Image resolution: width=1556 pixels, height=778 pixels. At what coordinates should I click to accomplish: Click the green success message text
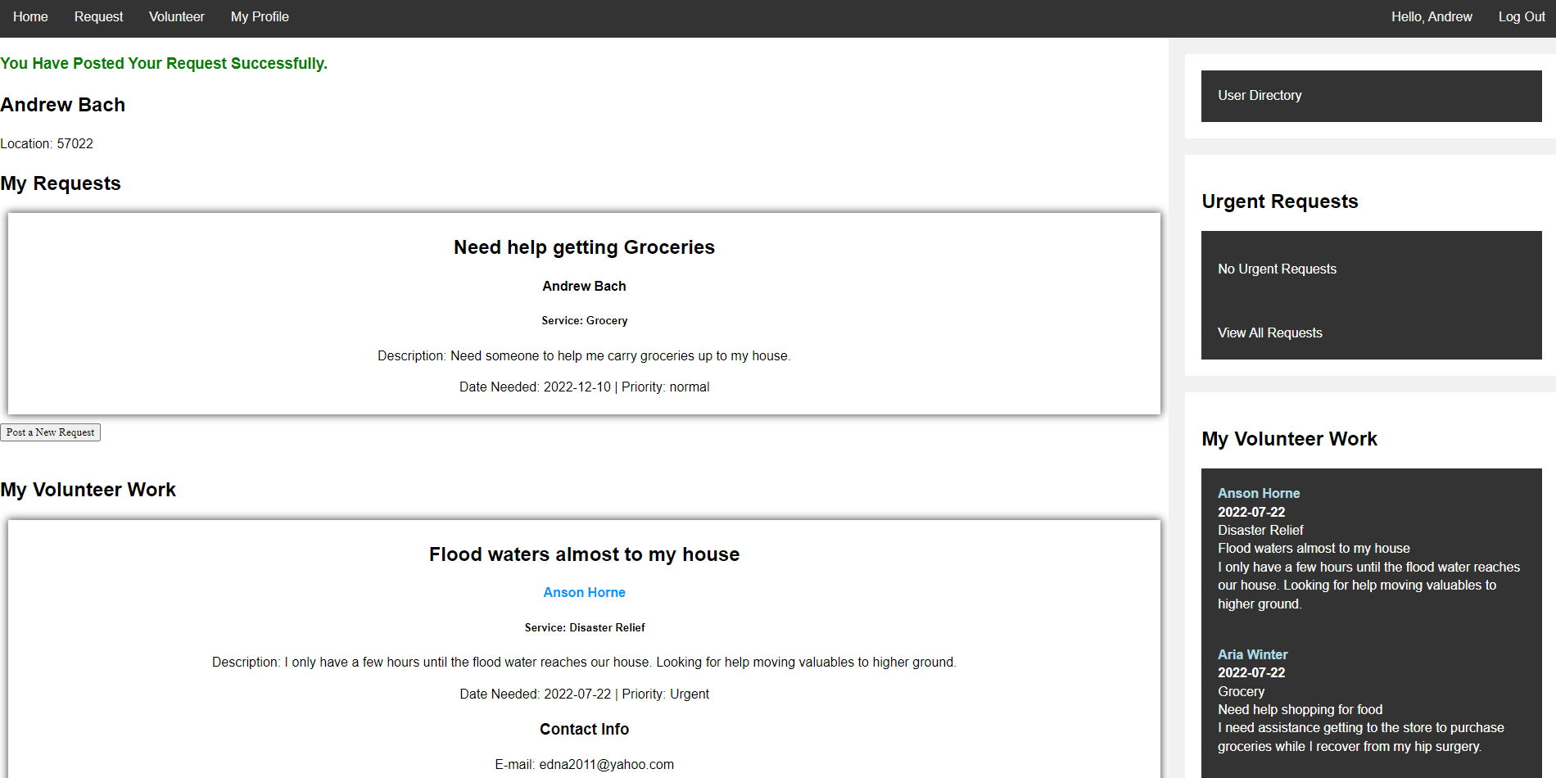click(x=164, y=63)
